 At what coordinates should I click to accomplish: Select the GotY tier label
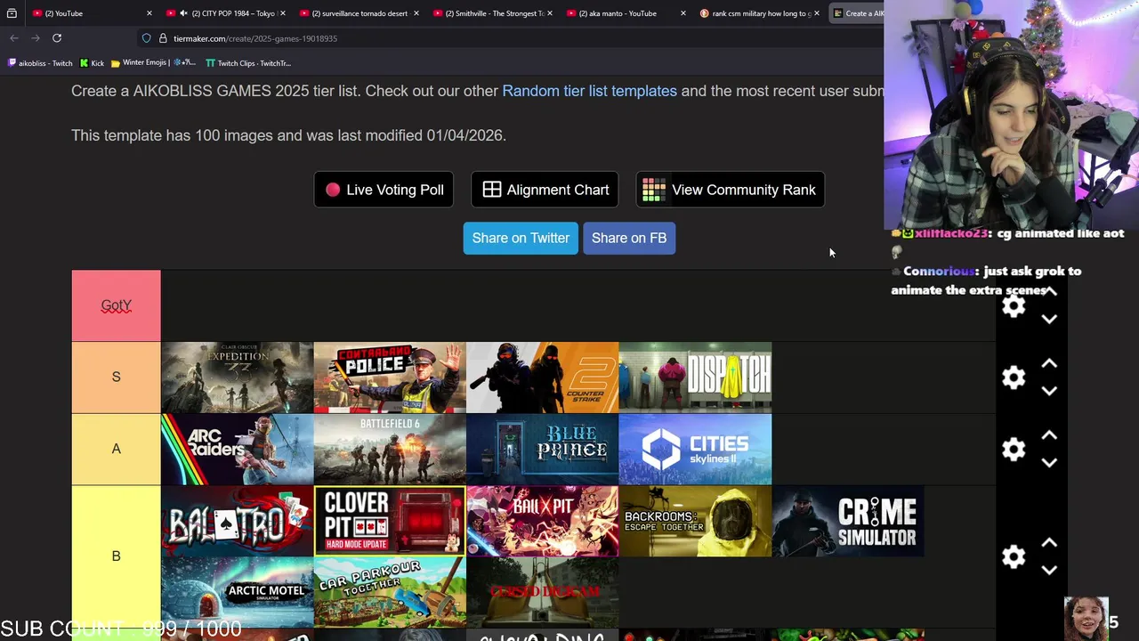point(116,305)
